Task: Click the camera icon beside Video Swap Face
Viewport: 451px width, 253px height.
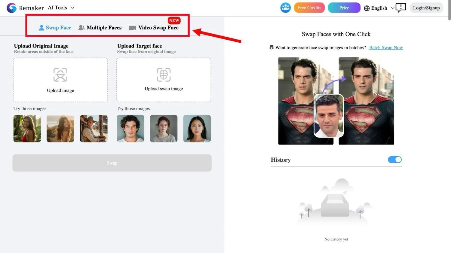Action: click(132, 28)
